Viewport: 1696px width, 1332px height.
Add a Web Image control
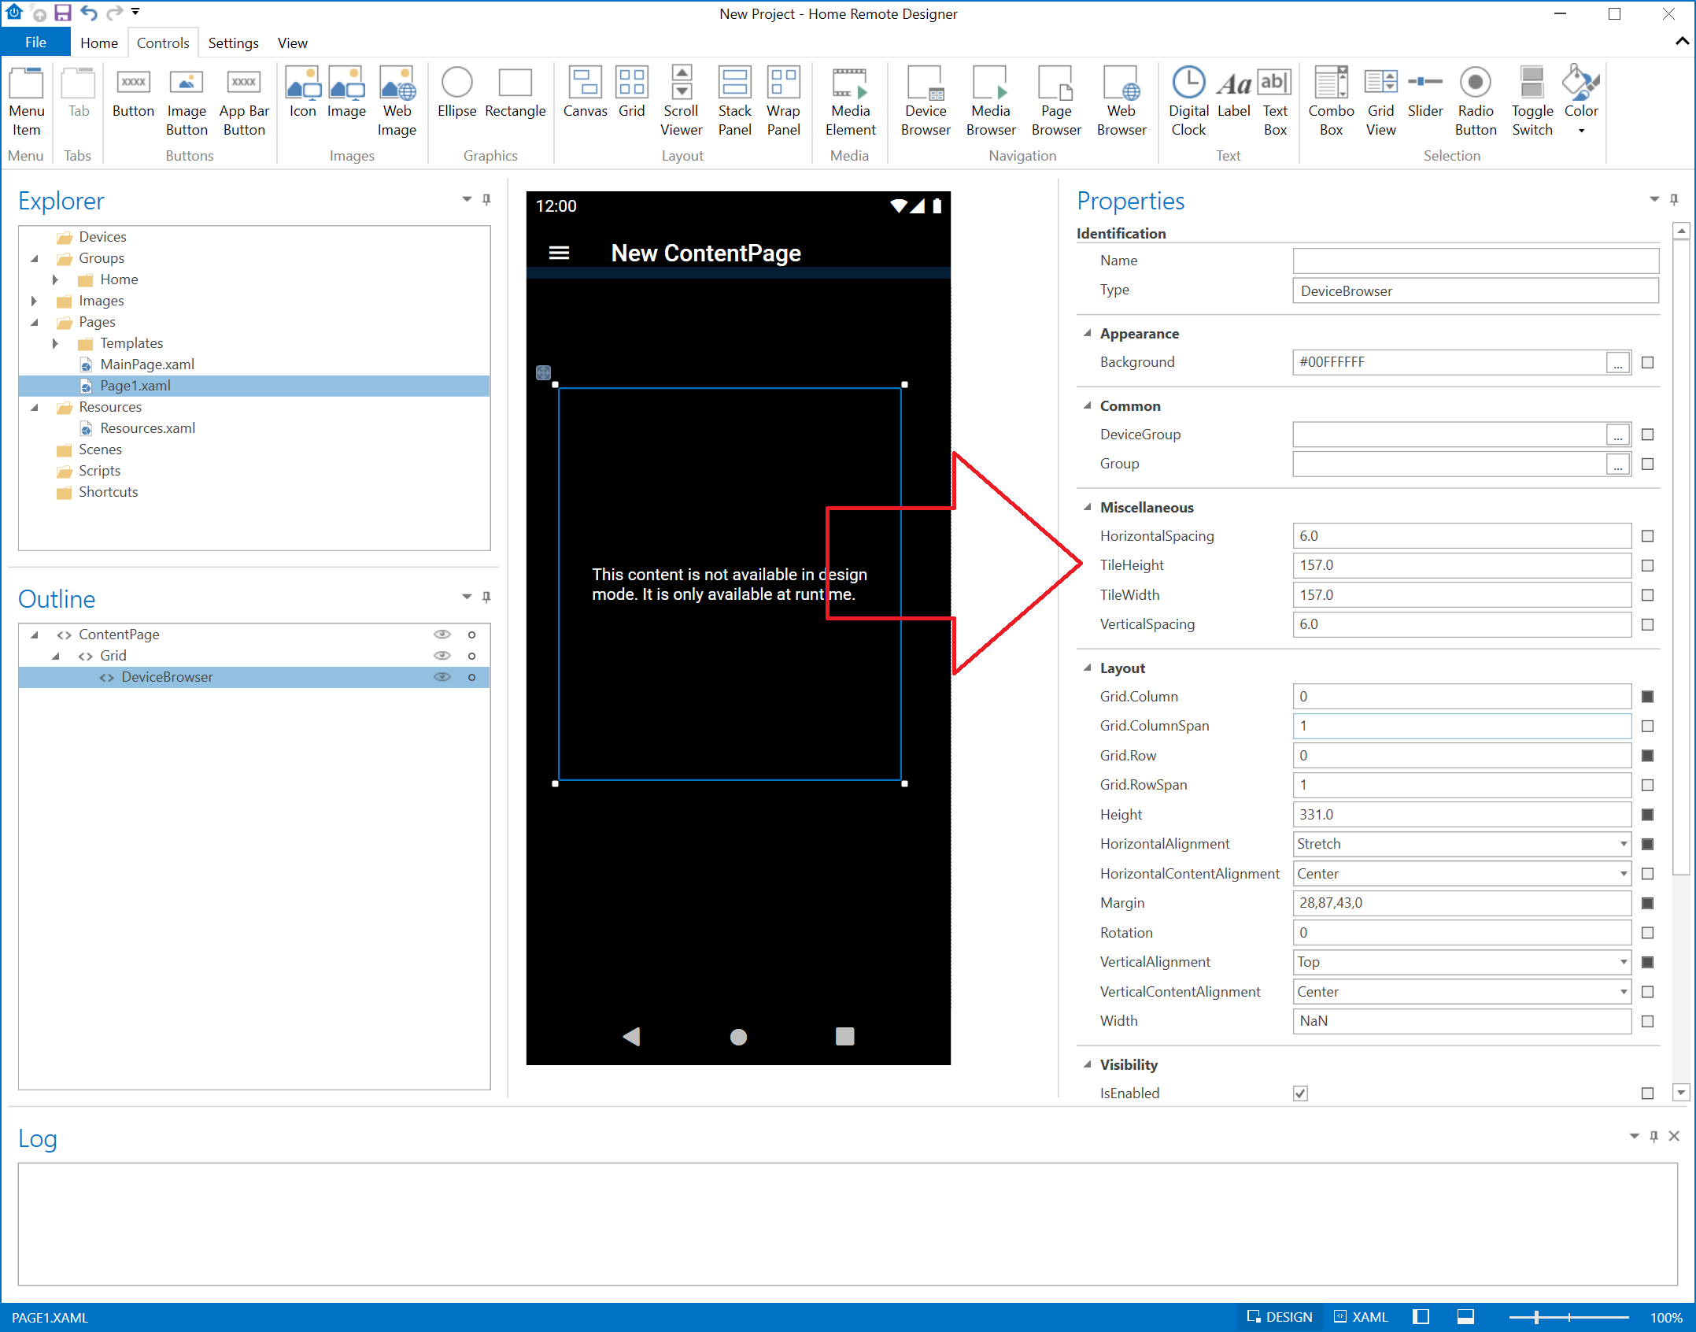397,102
